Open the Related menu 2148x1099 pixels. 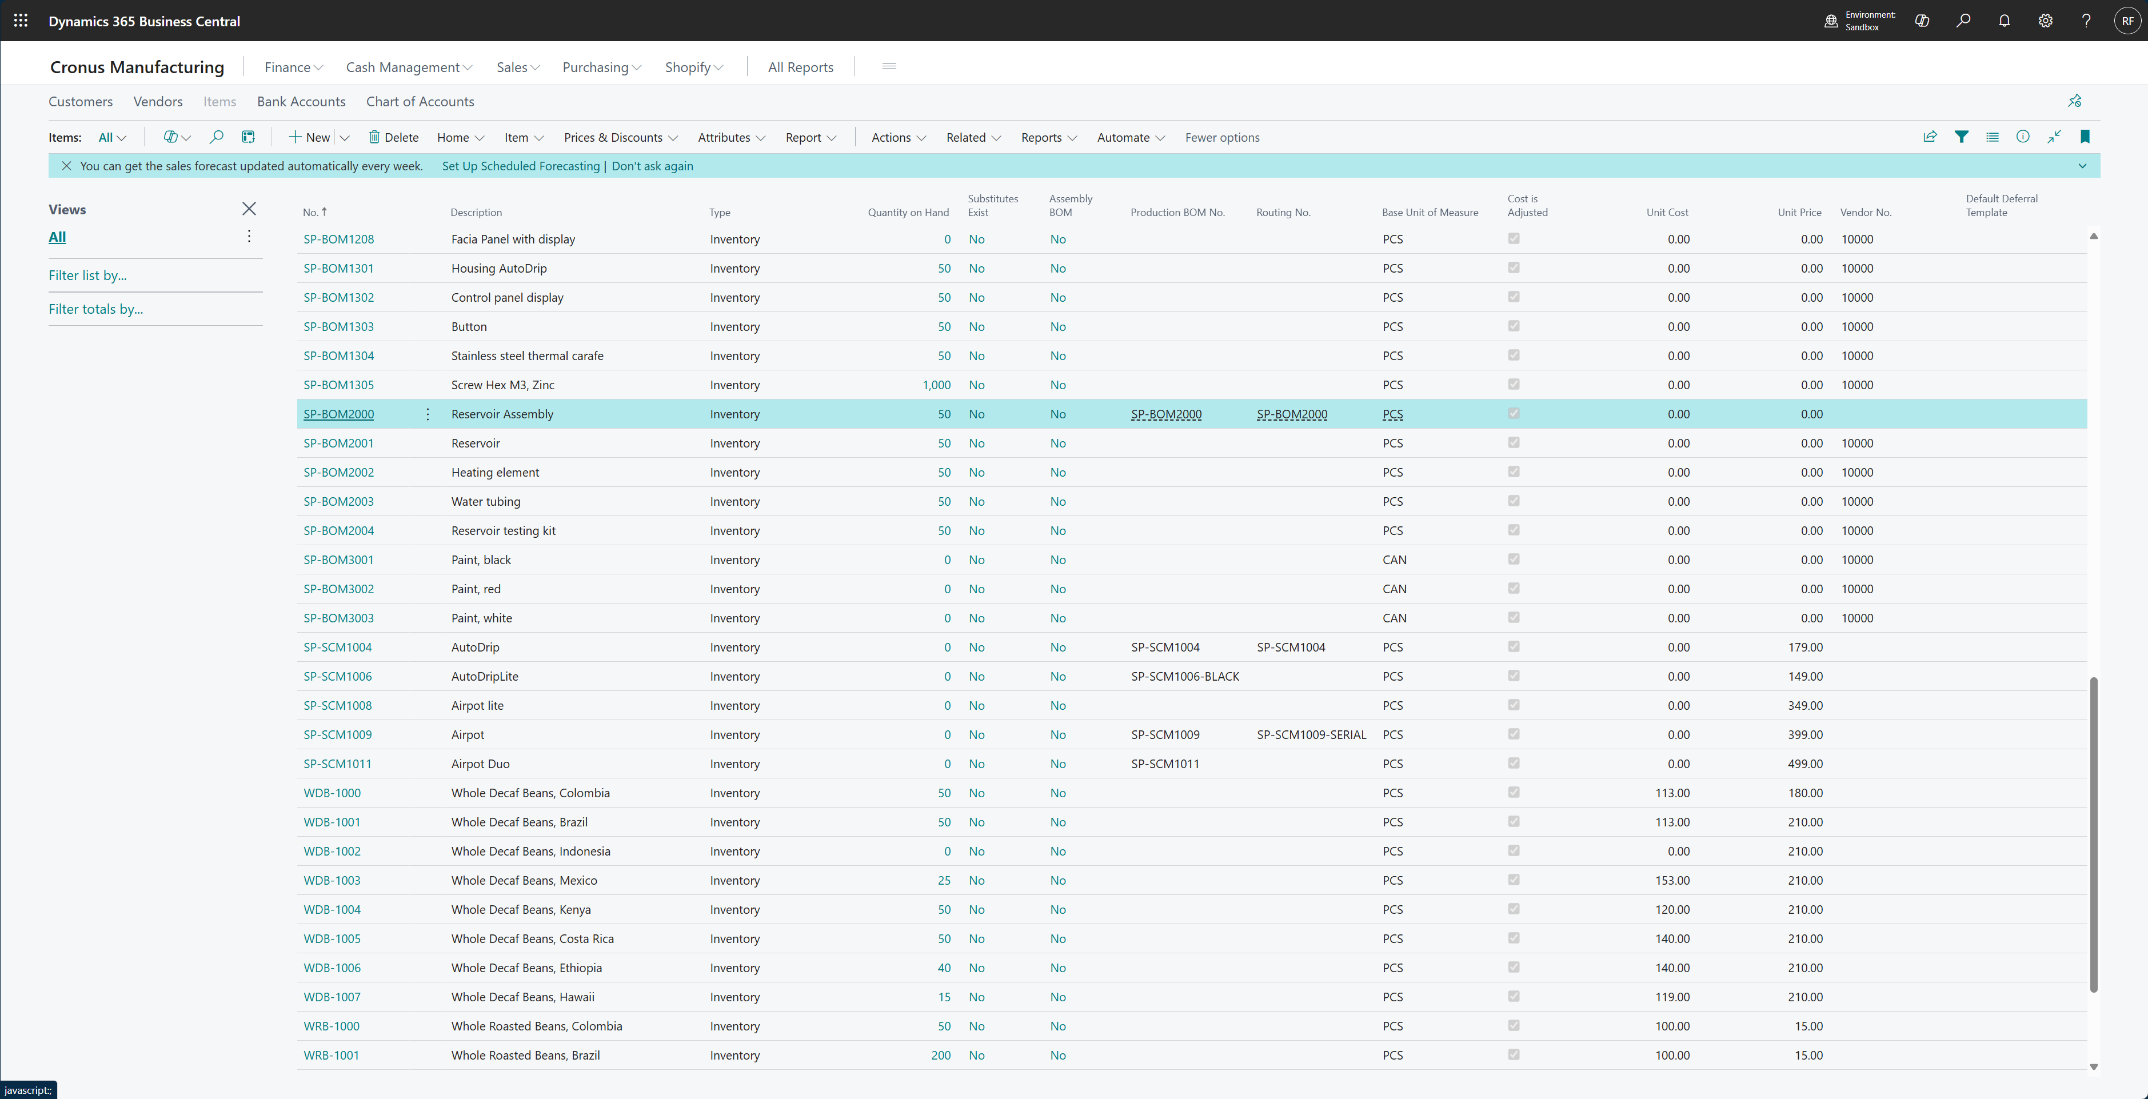tap(972, 138)
